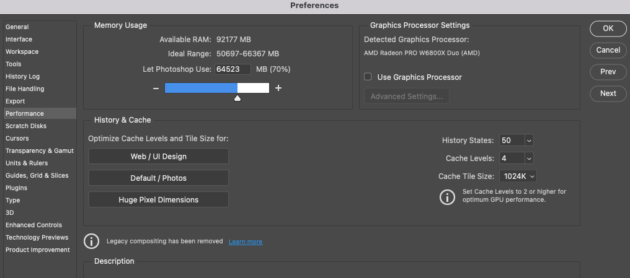Open the Cache Tile Size dropdown
Image resolution: width=630 pixels, height=278 pixels.
click(531, 176)
